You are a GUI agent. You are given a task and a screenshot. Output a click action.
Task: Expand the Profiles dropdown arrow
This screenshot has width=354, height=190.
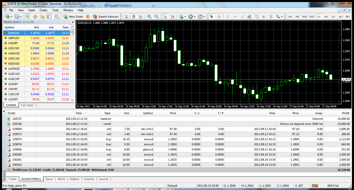(x=21, y=17)
